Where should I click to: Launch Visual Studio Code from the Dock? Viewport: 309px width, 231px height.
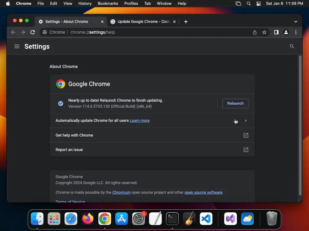tap(206, 219)
